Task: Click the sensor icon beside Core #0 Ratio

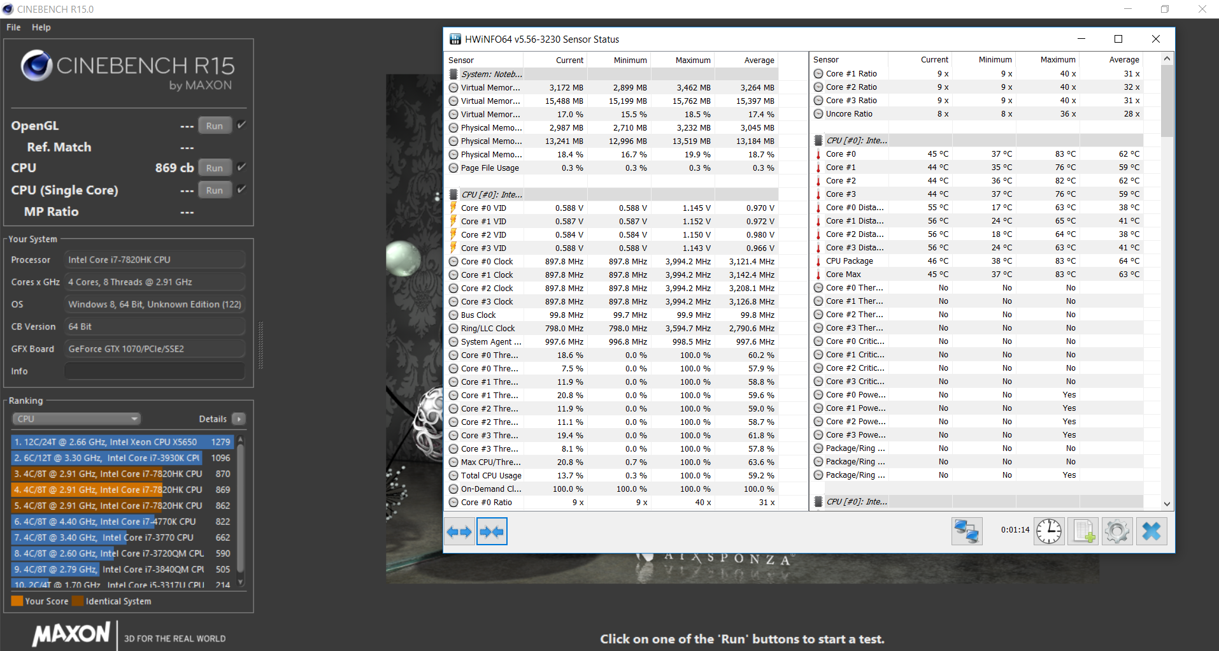Action: click(x=453, y=503)
